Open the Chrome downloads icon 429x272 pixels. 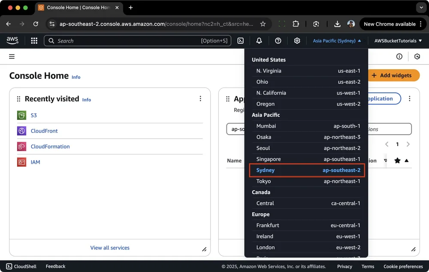point(337,24)
